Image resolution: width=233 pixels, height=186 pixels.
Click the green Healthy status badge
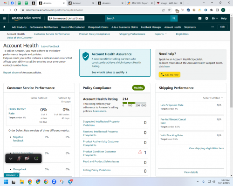click(138, 88)
